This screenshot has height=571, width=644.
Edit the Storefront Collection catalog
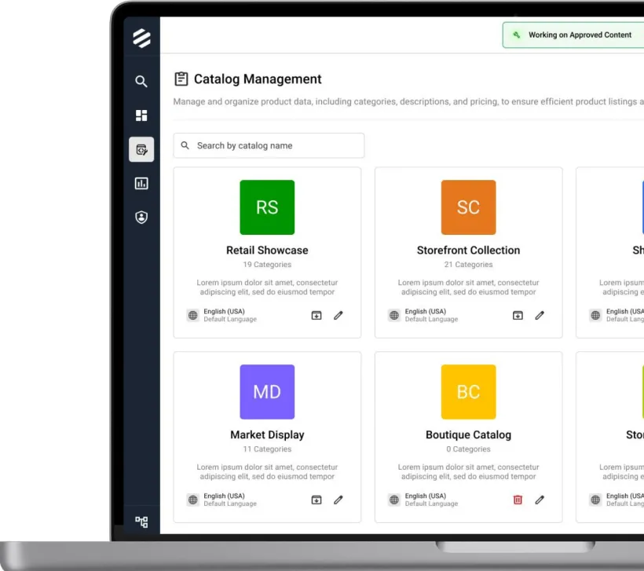point(540,315)
